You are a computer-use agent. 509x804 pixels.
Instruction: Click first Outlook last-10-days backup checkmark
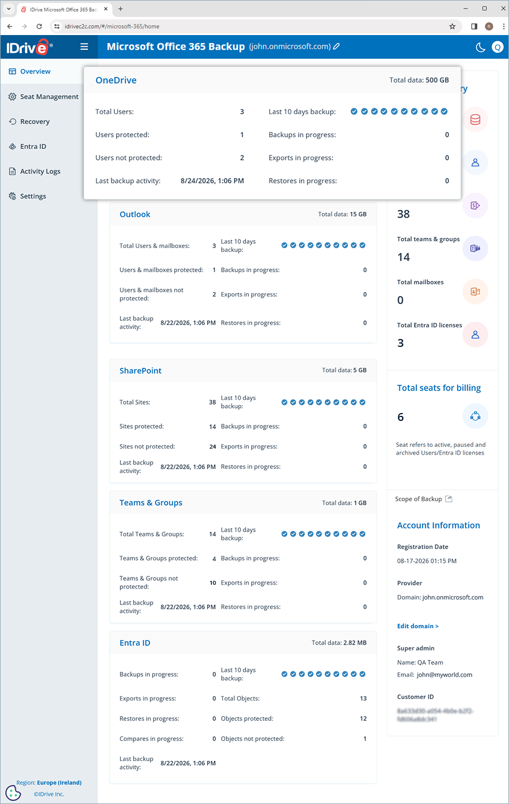[x=284, y=245]
